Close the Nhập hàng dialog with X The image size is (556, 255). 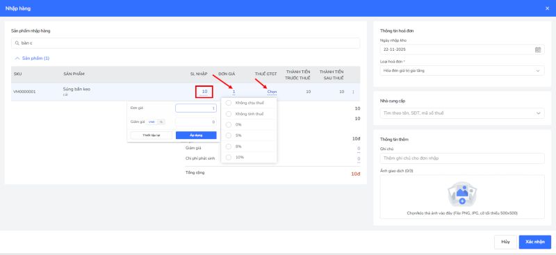point(547,8)
